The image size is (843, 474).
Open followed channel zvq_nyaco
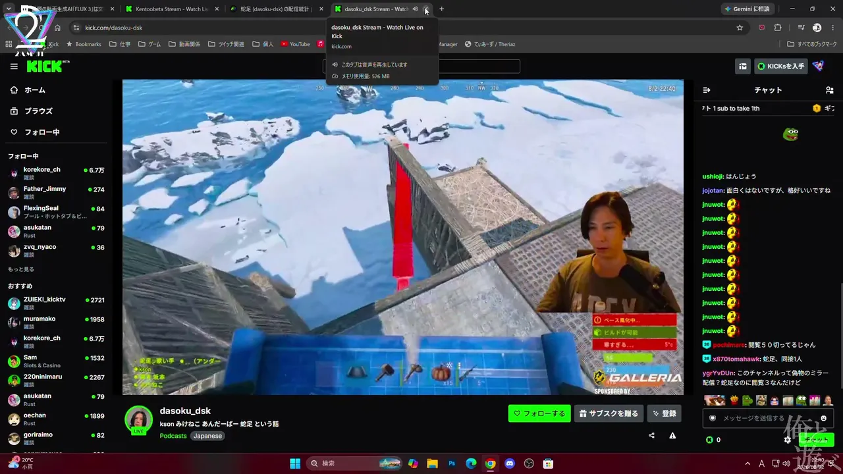tap(57, 251)
